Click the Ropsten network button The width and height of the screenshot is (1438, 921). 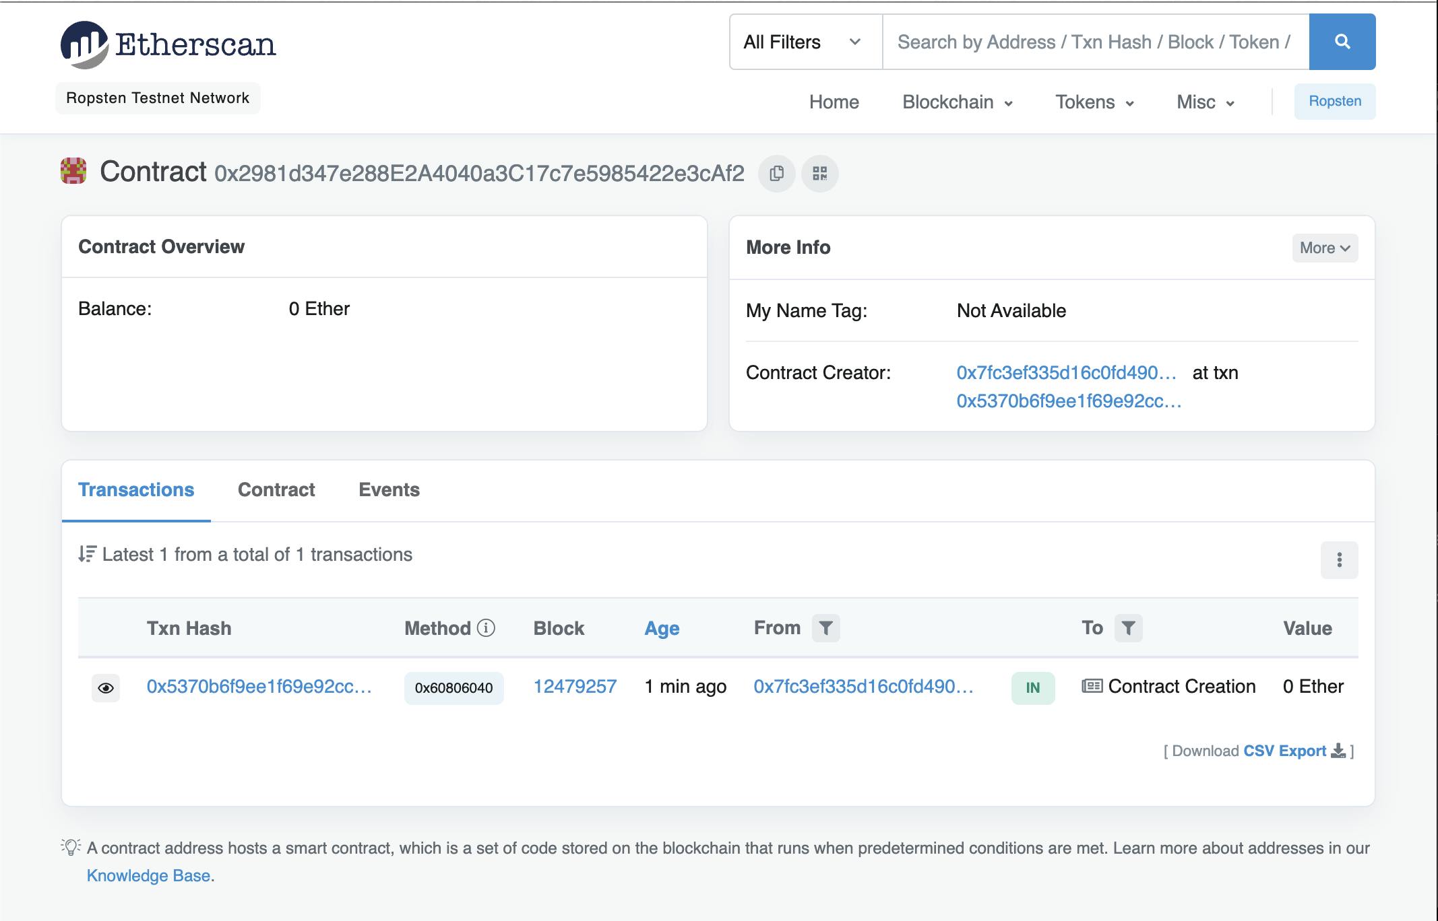click(x=1335, y=102)
